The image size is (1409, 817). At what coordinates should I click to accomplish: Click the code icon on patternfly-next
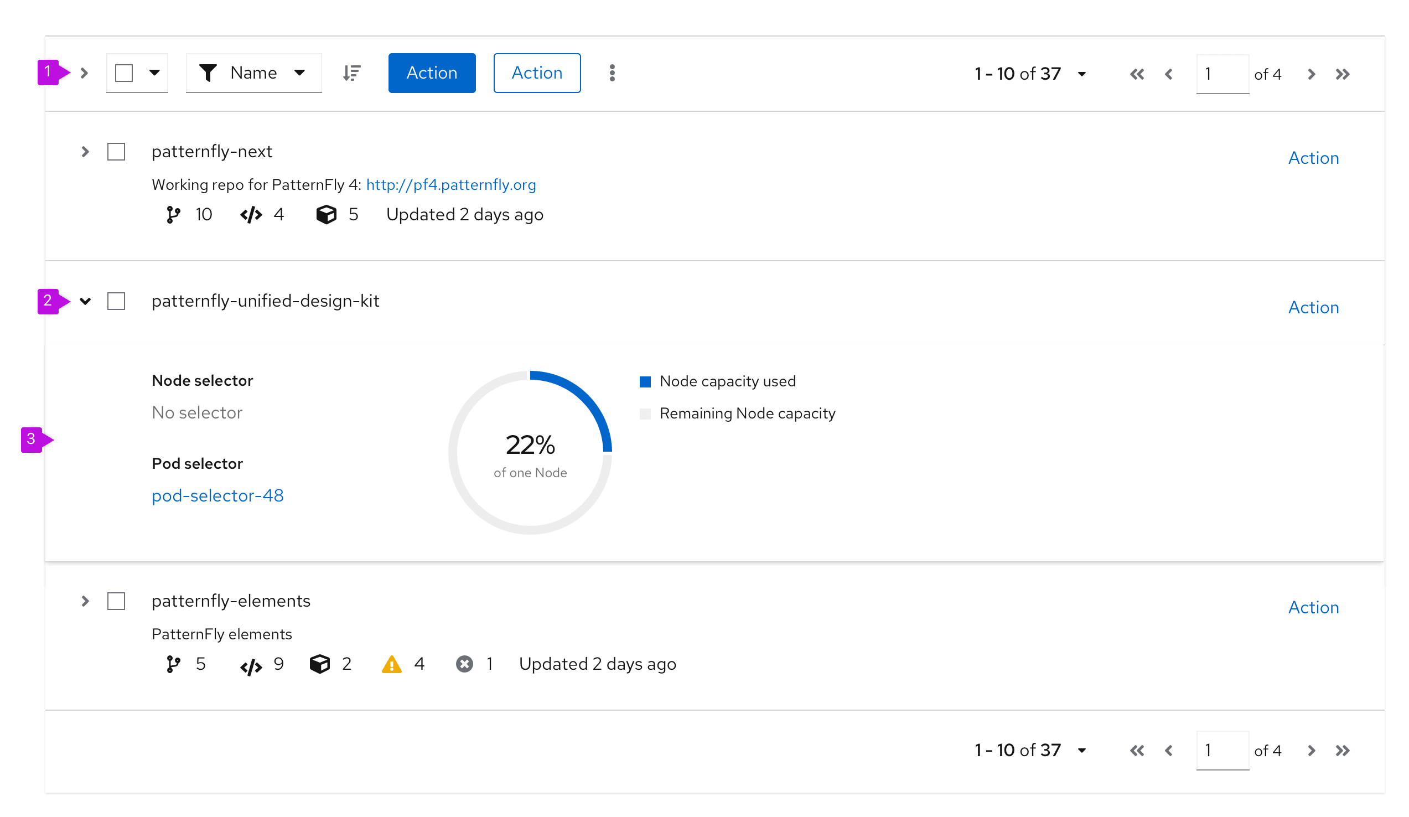coord(247,214)
